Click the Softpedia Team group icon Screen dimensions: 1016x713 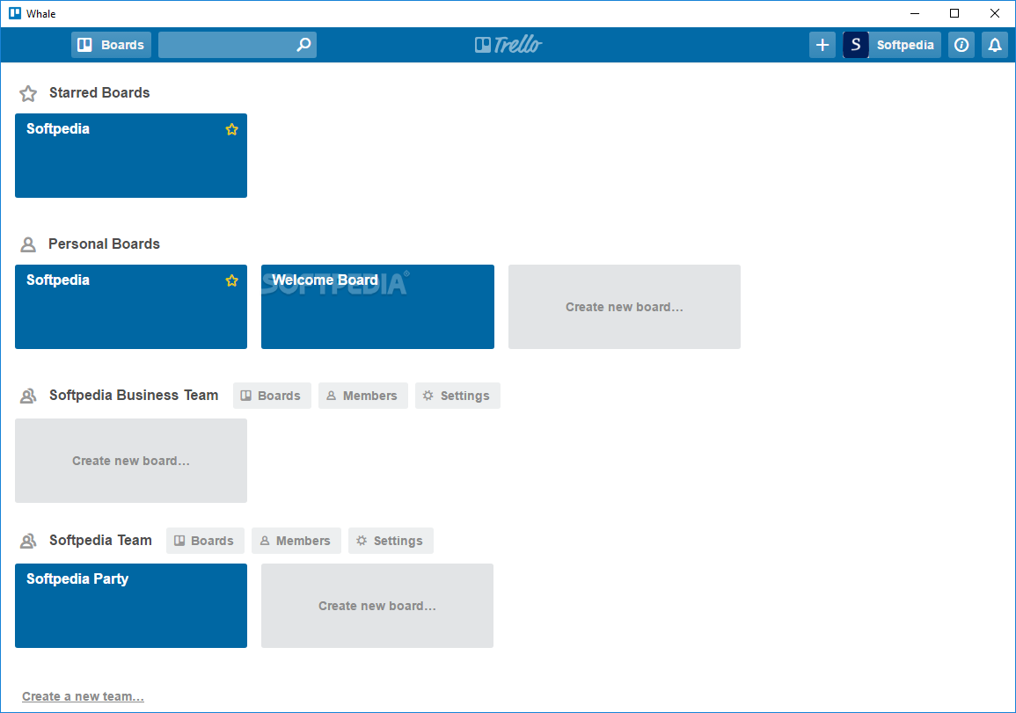28,541
